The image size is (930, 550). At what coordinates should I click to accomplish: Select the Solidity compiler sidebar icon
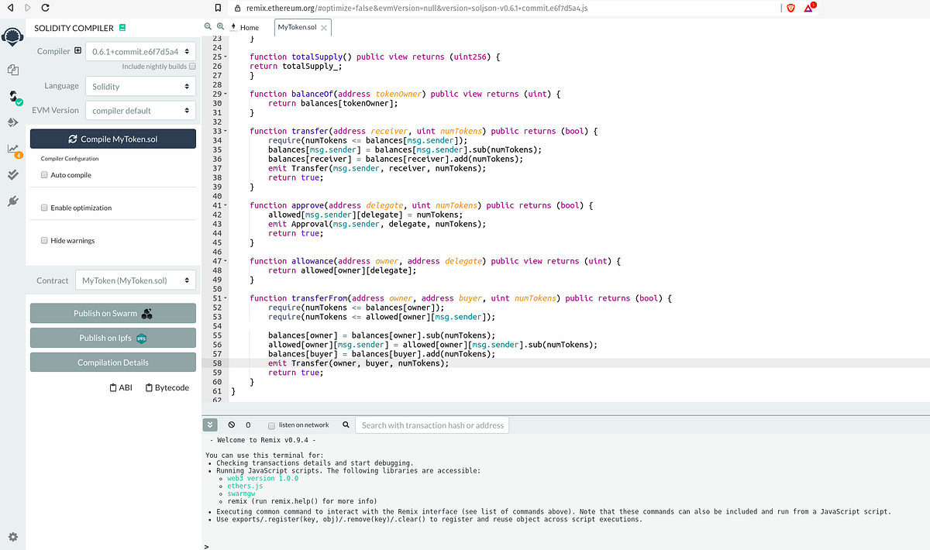pos(12,95)
